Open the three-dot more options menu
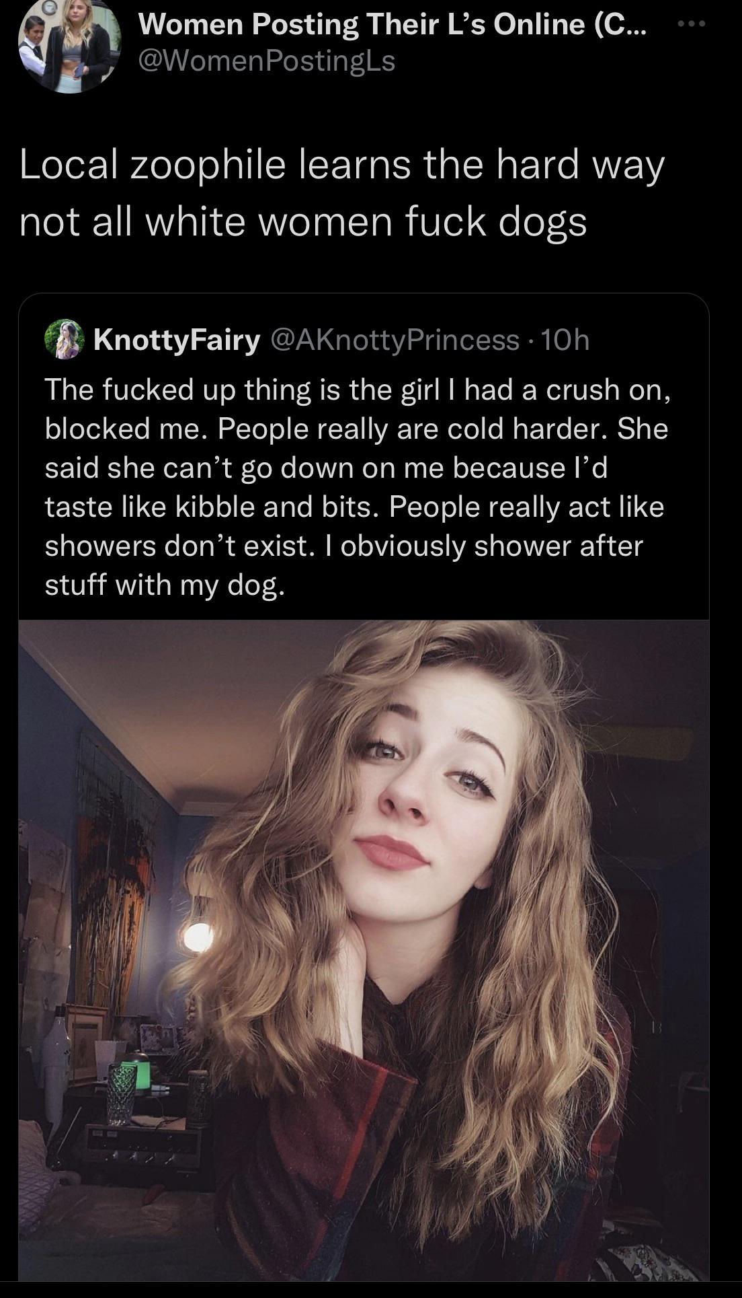 [692, 25]
